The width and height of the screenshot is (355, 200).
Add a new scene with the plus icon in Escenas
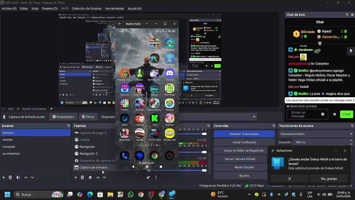point(4,177)
